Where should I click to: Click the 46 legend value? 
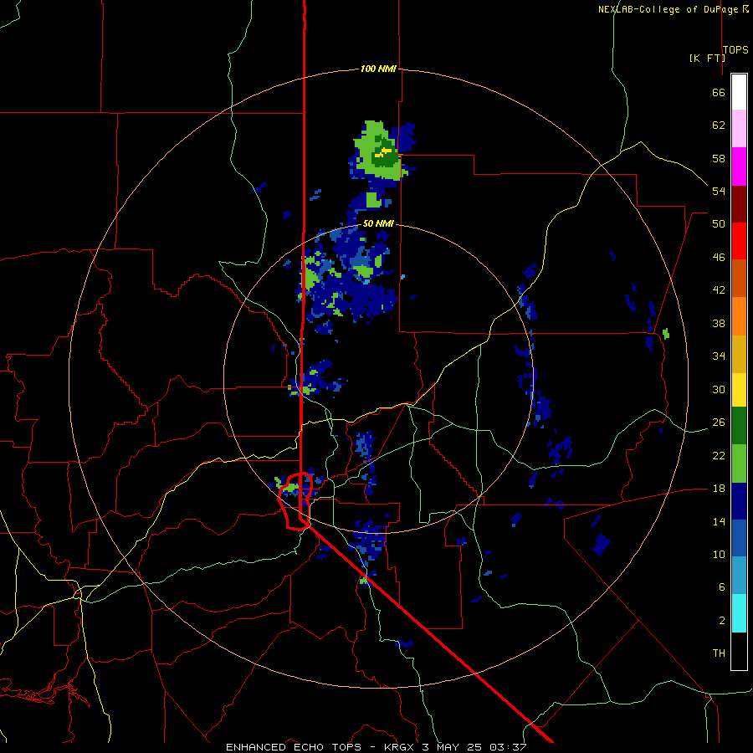(719, 258)
